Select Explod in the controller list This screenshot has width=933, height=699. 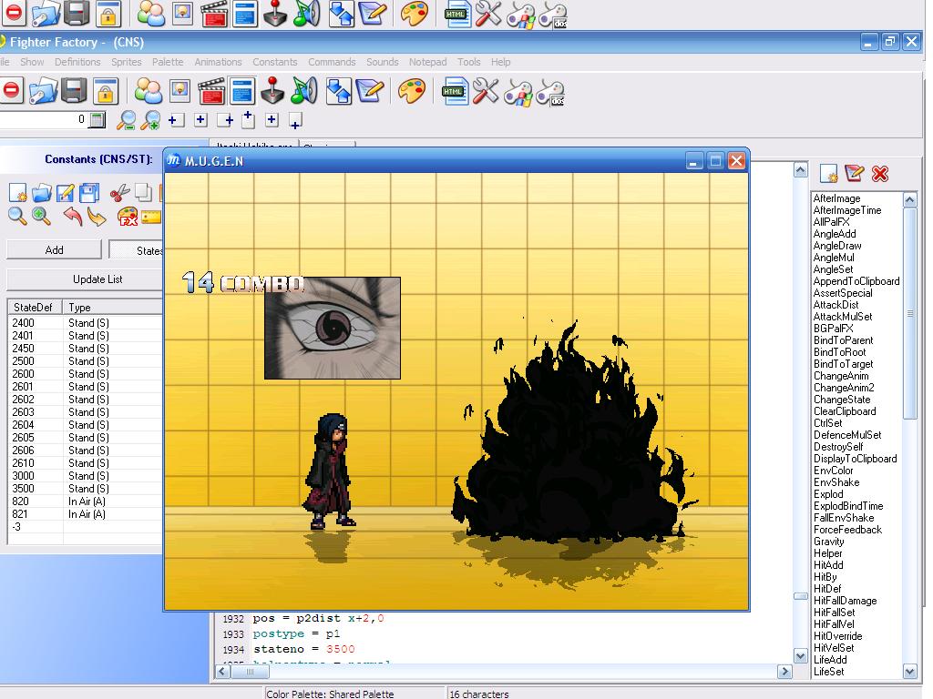[x=828, y=494]
